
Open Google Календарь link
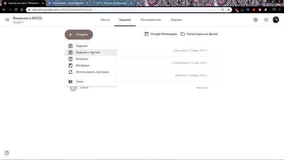161,34
